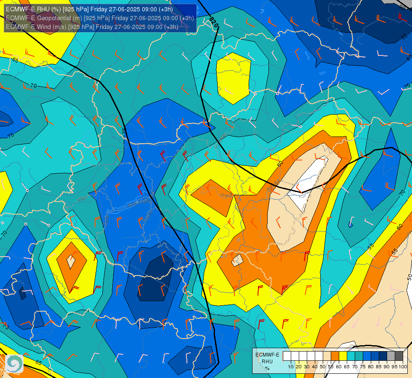Click the ECMWF-E Wind (m/s) title line
This screenshot has height=378, width=412.
92,27
